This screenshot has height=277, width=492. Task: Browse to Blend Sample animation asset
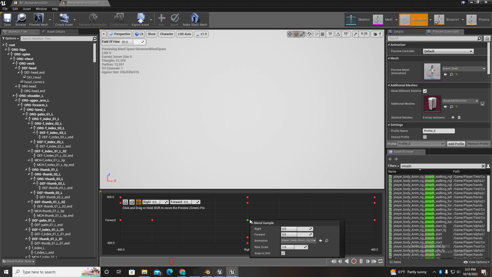point(327,241)
